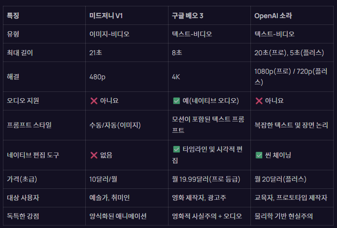Click the green check icon beside 타임라인 및 시각적 편집
Image resolution: width=337 pixels, height=228 pixels.
(177, 149)
